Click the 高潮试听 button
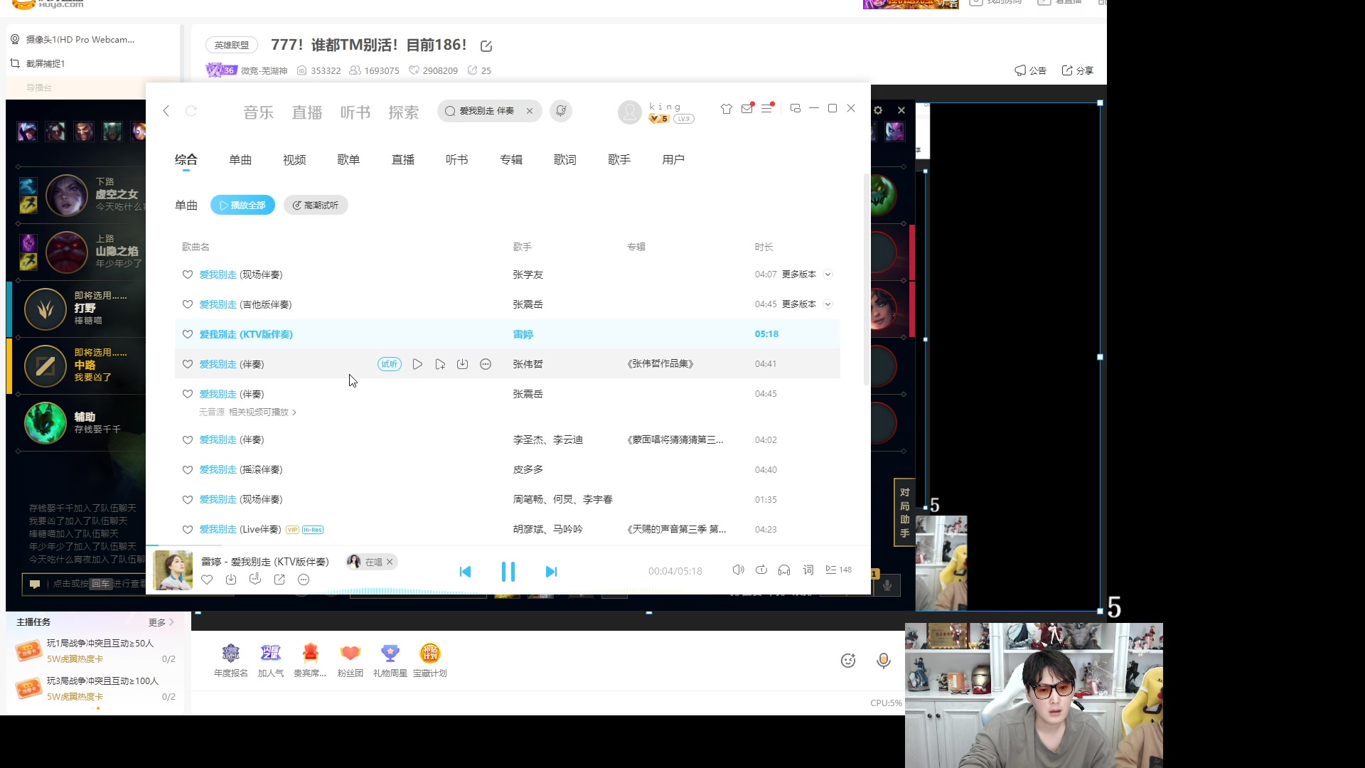Image resolution: width=1365 pixels, height=768 pixels. [316, 205]
